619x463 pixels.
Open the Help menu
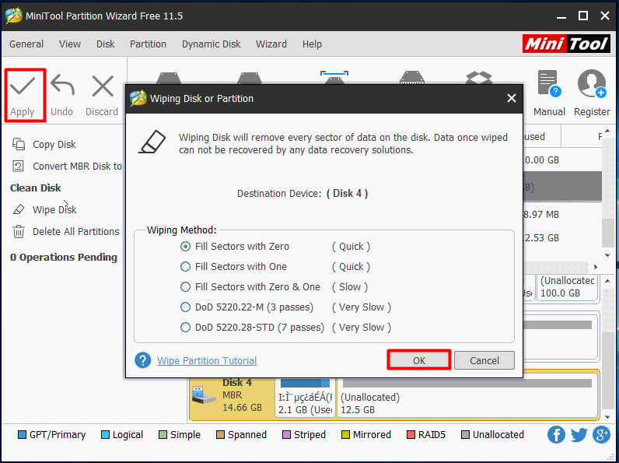click(312, 44)
